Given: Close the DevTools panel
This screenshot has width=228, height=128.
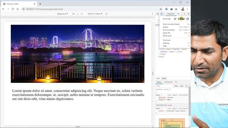Looking at the screenshot, I should 188,14.
